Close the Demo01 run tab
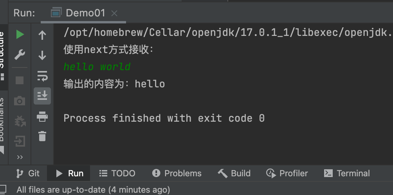Image resolution: width=393 pixels, height=195 pixels. (114, 14)
